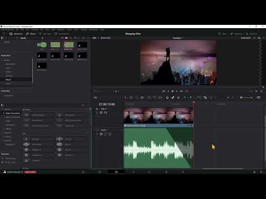The width and height of the screenshot is (266, 199).
Task: Jump to last frame in viewer transport
Action: click(182, 91)
